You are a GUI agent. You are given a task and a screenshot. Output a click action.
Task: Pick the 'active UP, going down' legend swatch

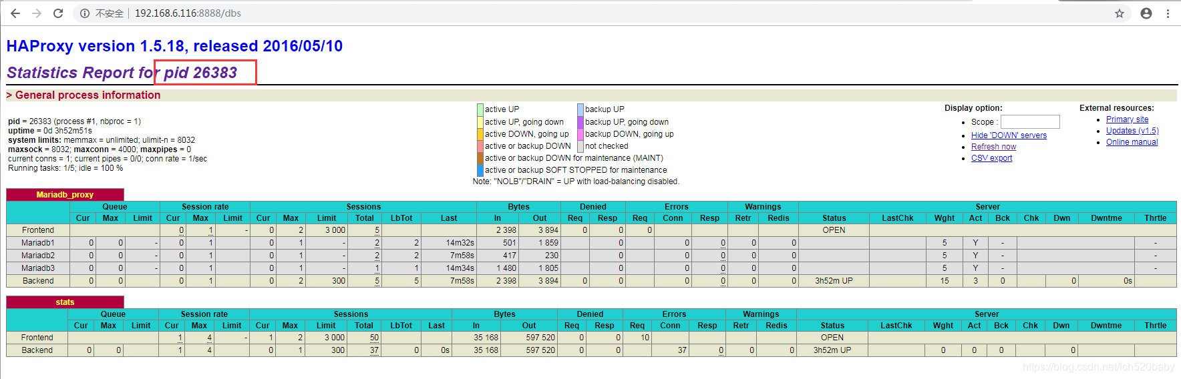(x=480, y=122)
